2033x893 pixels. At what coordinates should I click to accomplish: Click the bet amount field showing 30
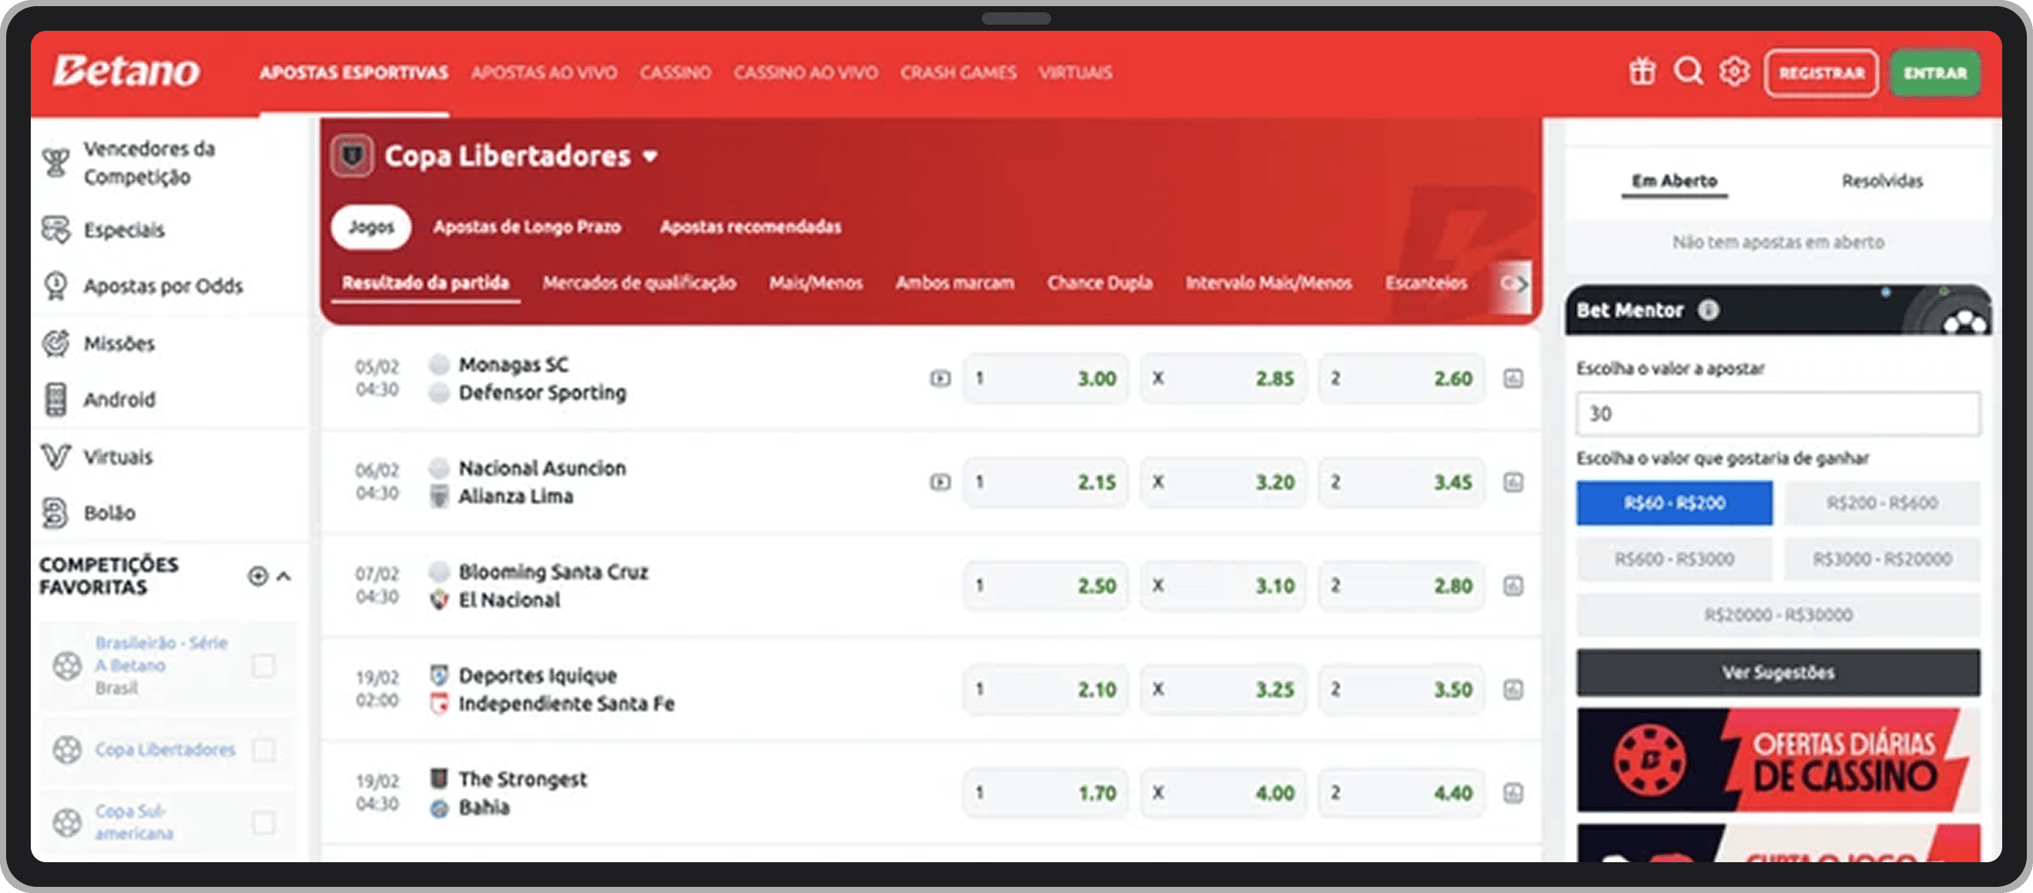pos(1778,413)
